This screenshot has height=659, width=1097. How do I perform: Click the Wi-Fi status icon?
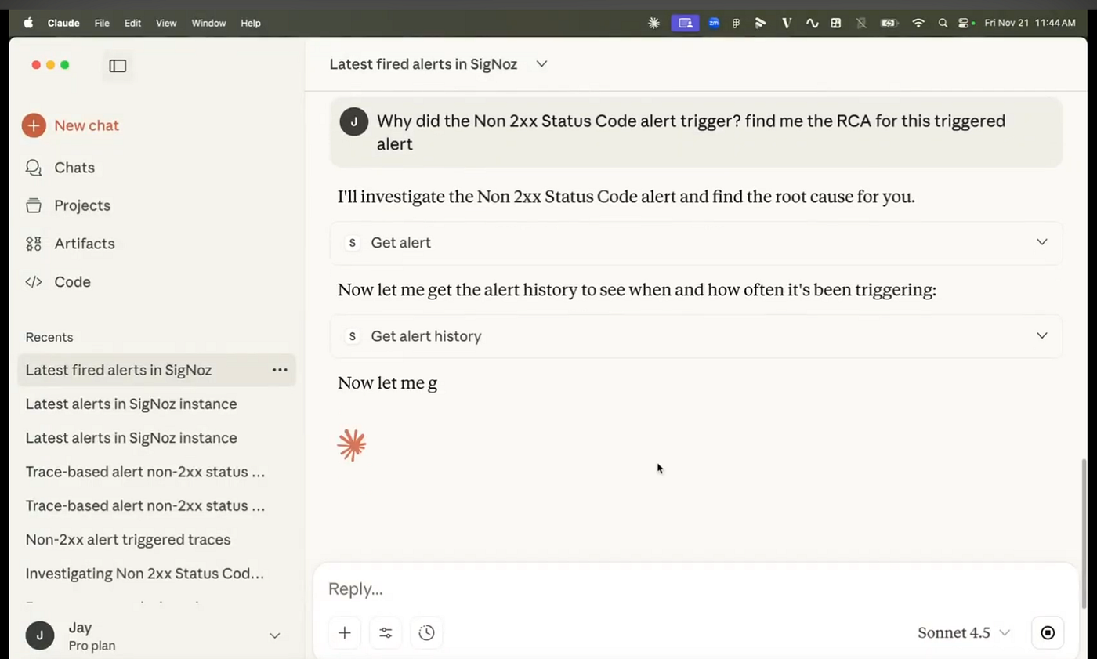tap(918, 24)
